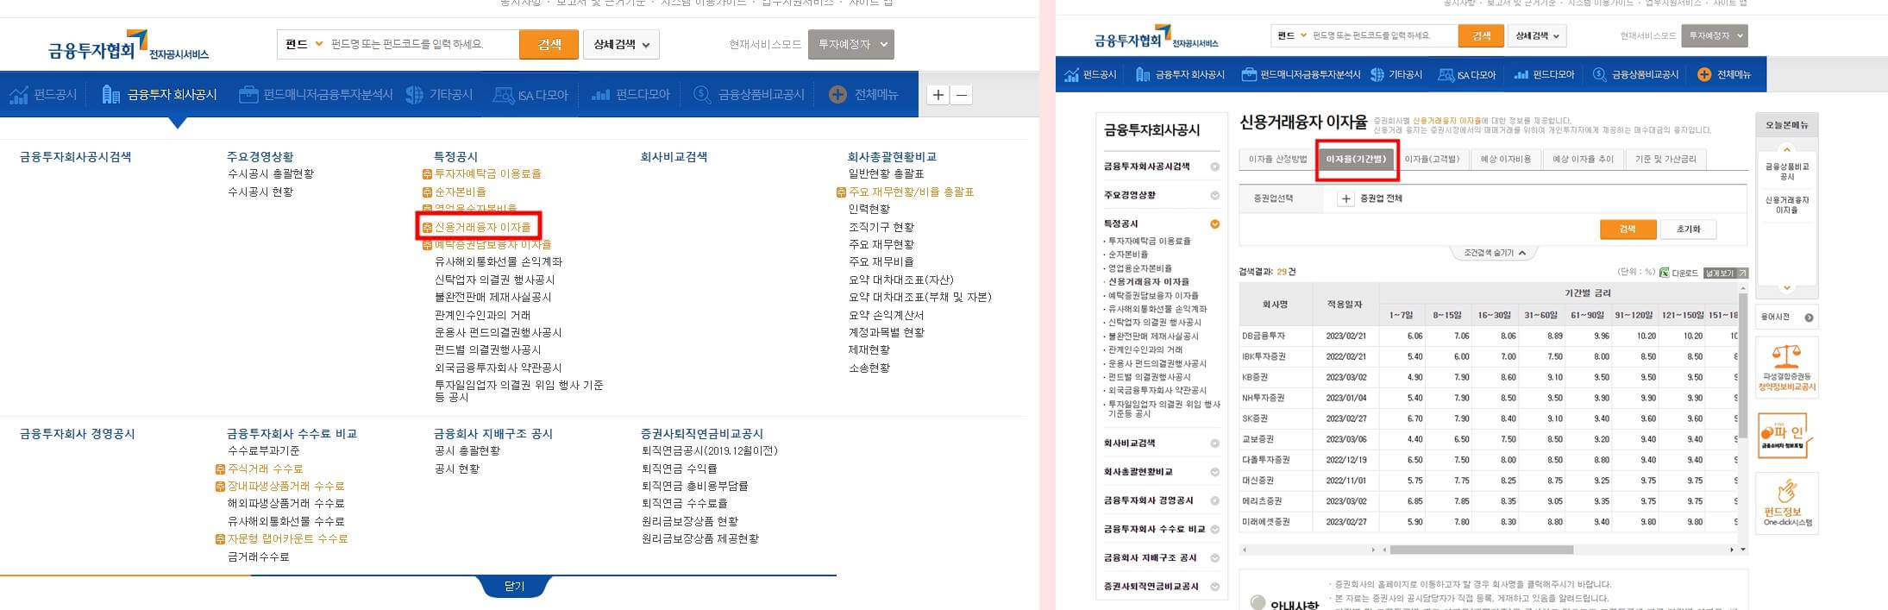Open 주식거래 수수료 in left mega menu
This screenshot has width=1888, height=610.
click(x=265, y=469)
